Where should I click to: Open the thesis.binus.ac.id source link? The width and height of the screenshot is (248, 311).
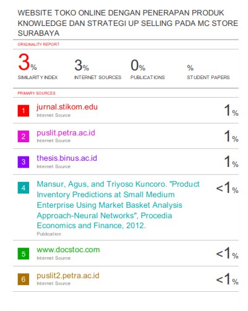(67, 158)
